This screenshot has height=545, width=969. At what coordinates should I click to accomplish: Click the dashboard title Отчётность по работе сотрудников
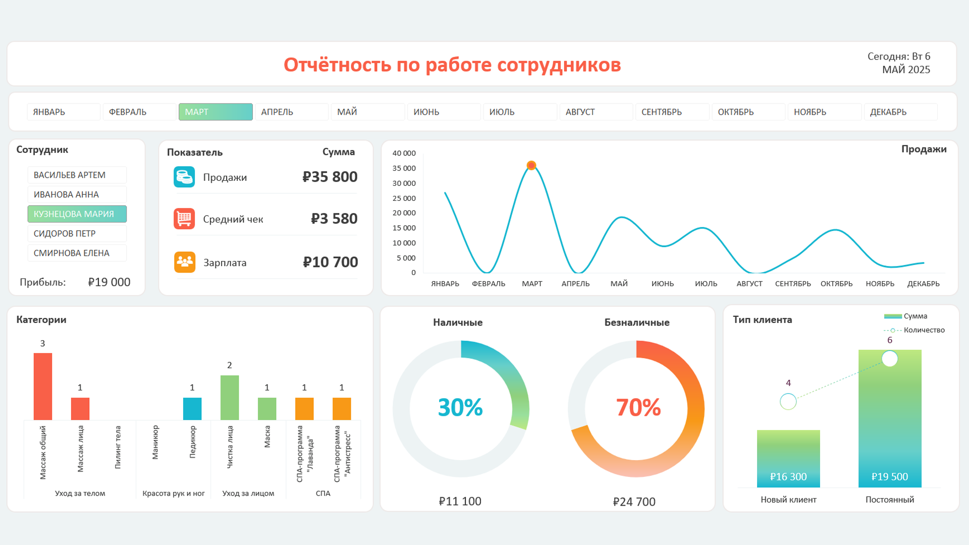tap(452, 65)
